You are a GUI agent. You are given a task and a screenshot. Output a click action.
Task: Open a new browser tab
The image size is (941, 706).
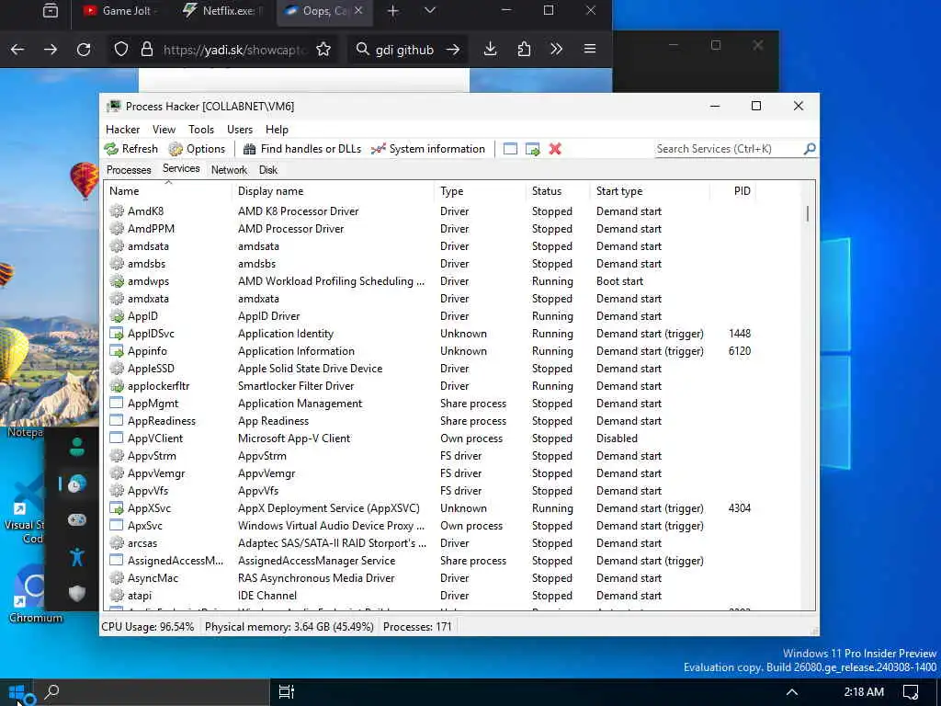point(393,11)
